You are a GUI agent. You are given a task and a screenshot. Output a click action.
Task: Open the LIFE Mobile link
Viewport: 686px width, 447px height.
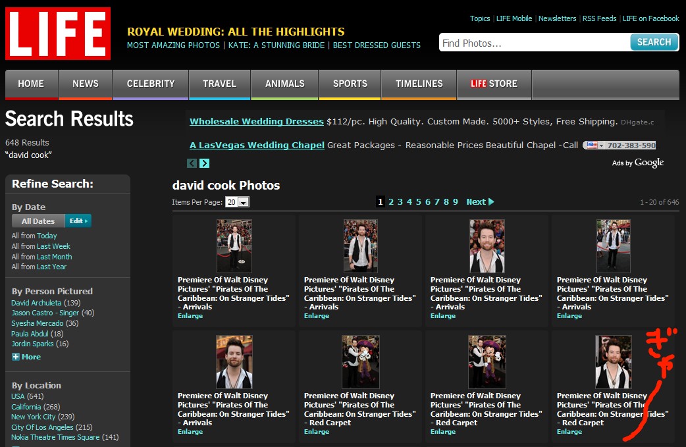[514, 18]
